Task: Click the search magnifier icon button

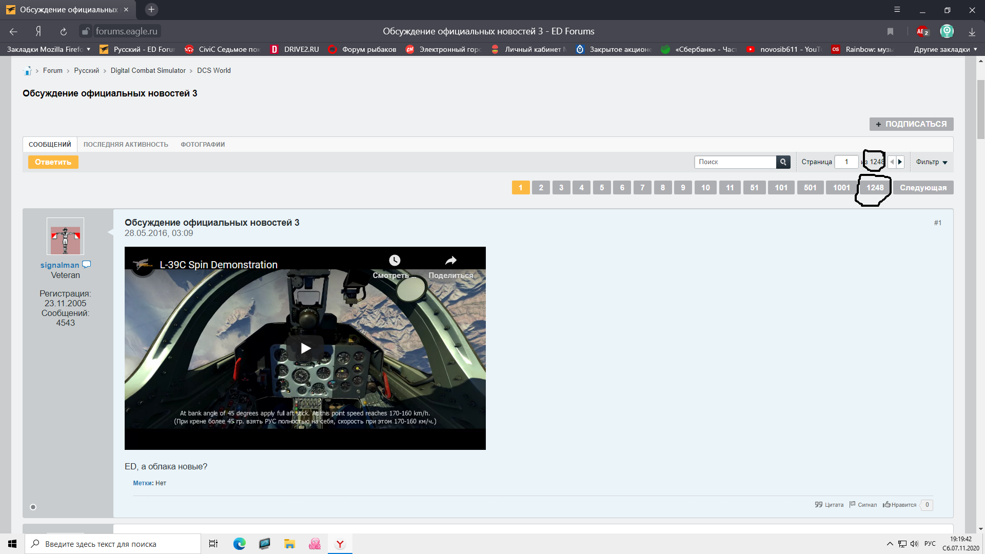Action: pyautogui.click(x=783, y=162)
